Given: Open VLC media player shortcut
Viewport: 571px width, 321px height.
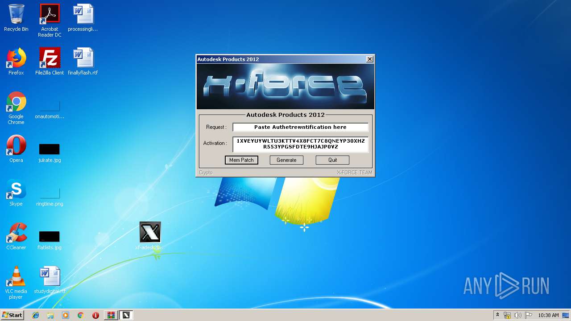Looking at the screenshot, I should (16, 283).
